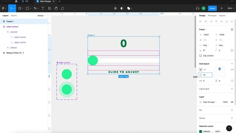236x133 pixels.
Task: Toggle Clip content checkbox
Action: pos(201,56)
